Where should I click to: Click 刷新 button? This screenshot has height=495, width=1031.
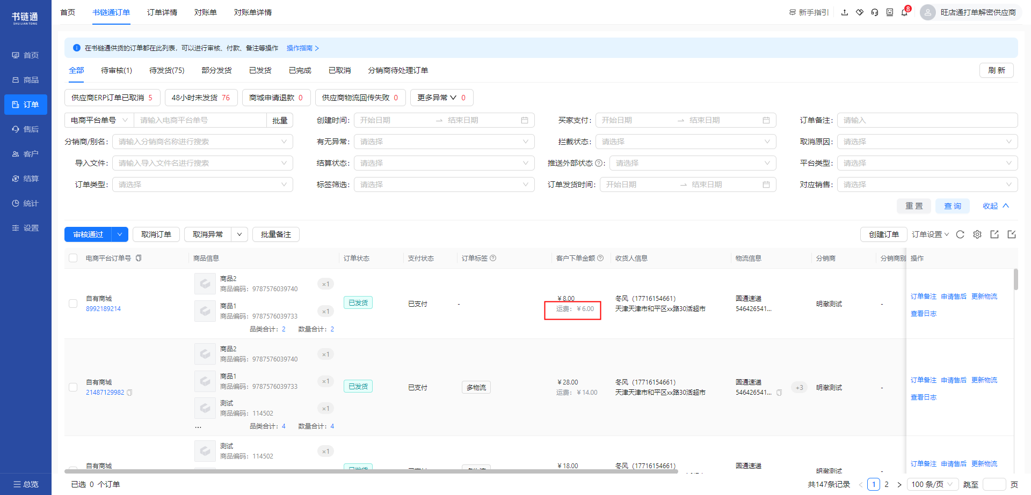(997, 70)
